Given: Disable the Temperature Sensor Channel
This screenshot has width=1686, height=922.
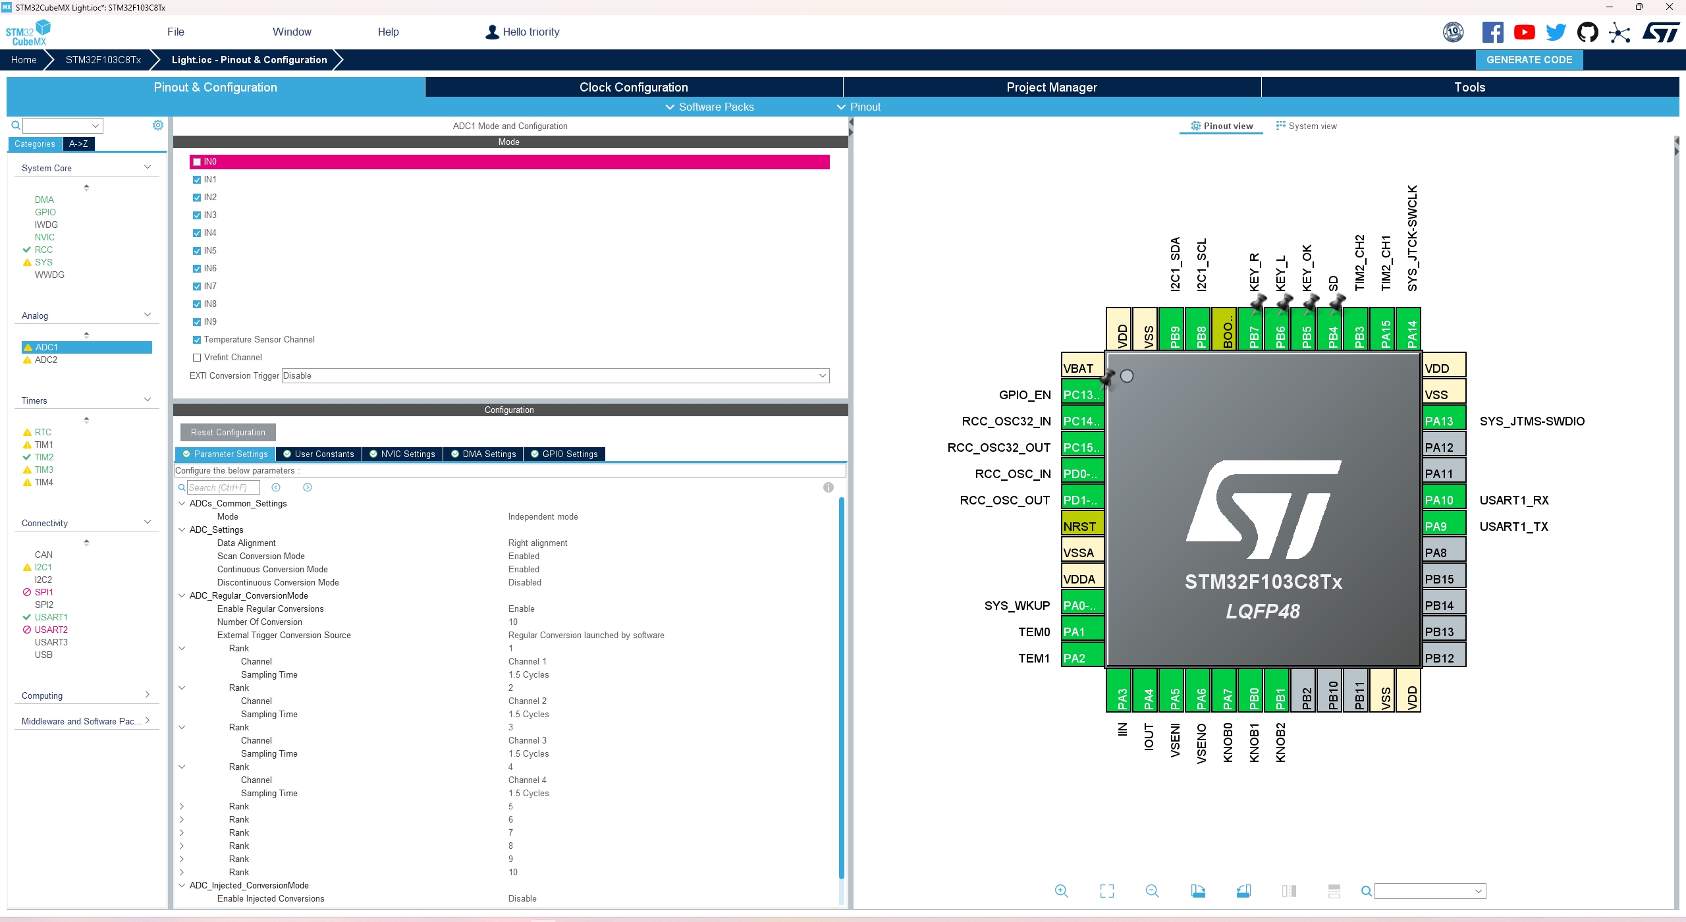Looking at the screenshot, I should pyautogui.click(x=197, y=340).
